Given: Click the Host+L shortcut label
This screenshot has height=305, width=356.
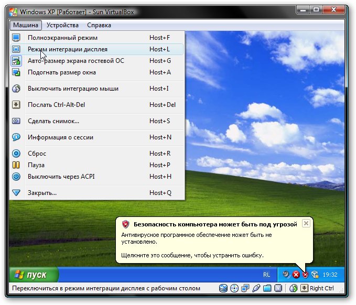Looking at the screenshot, I should [x=159, y=49].
